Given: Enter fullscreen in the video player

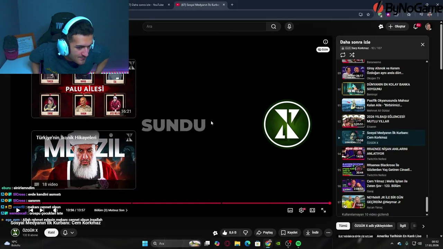Looking at the screenshot, I should tap(324, 210).
